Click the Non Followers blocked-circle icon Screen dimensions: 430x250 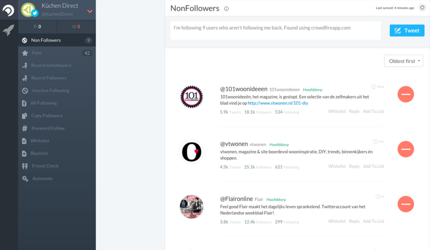tap(24, 40)
